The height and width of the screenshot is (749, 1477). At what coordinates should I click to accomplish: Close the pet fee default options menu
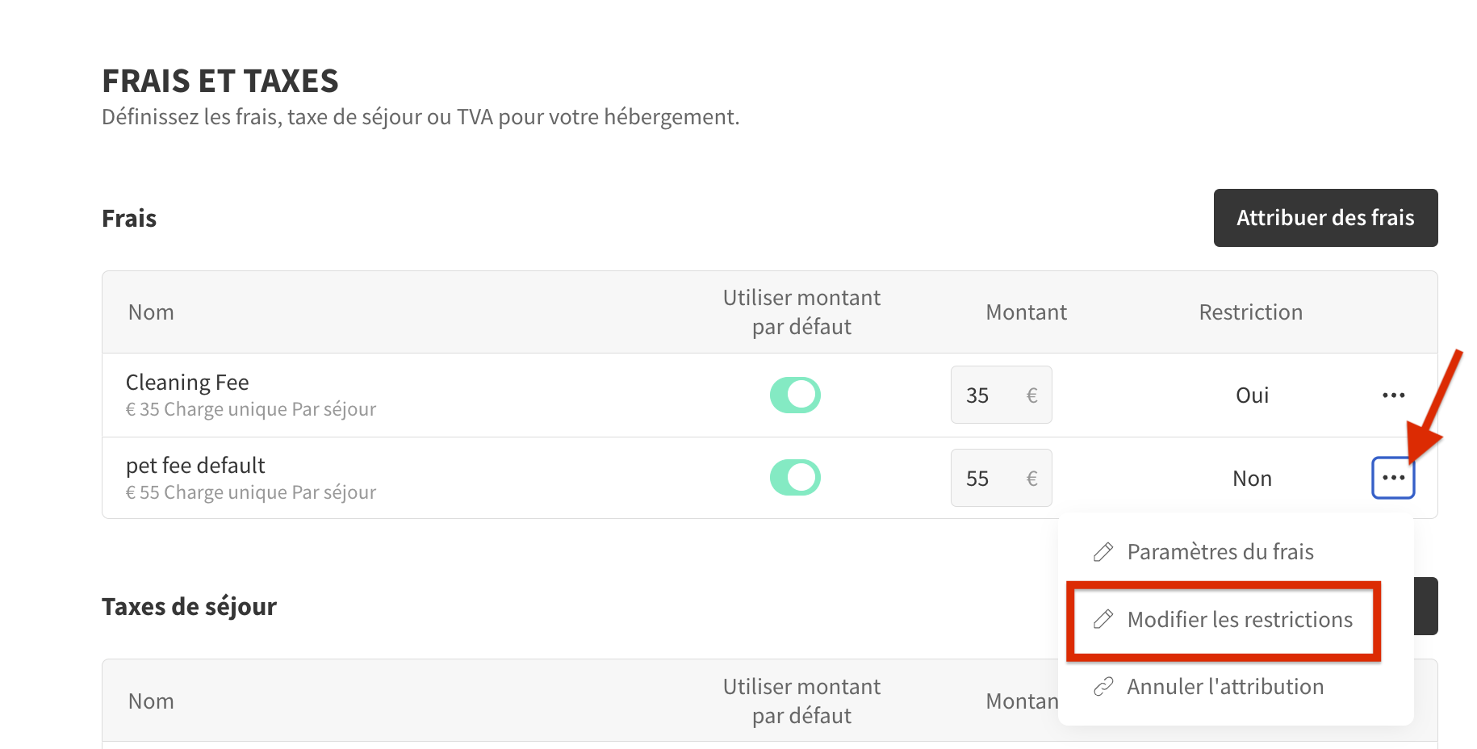click(x=1393, y=478)
